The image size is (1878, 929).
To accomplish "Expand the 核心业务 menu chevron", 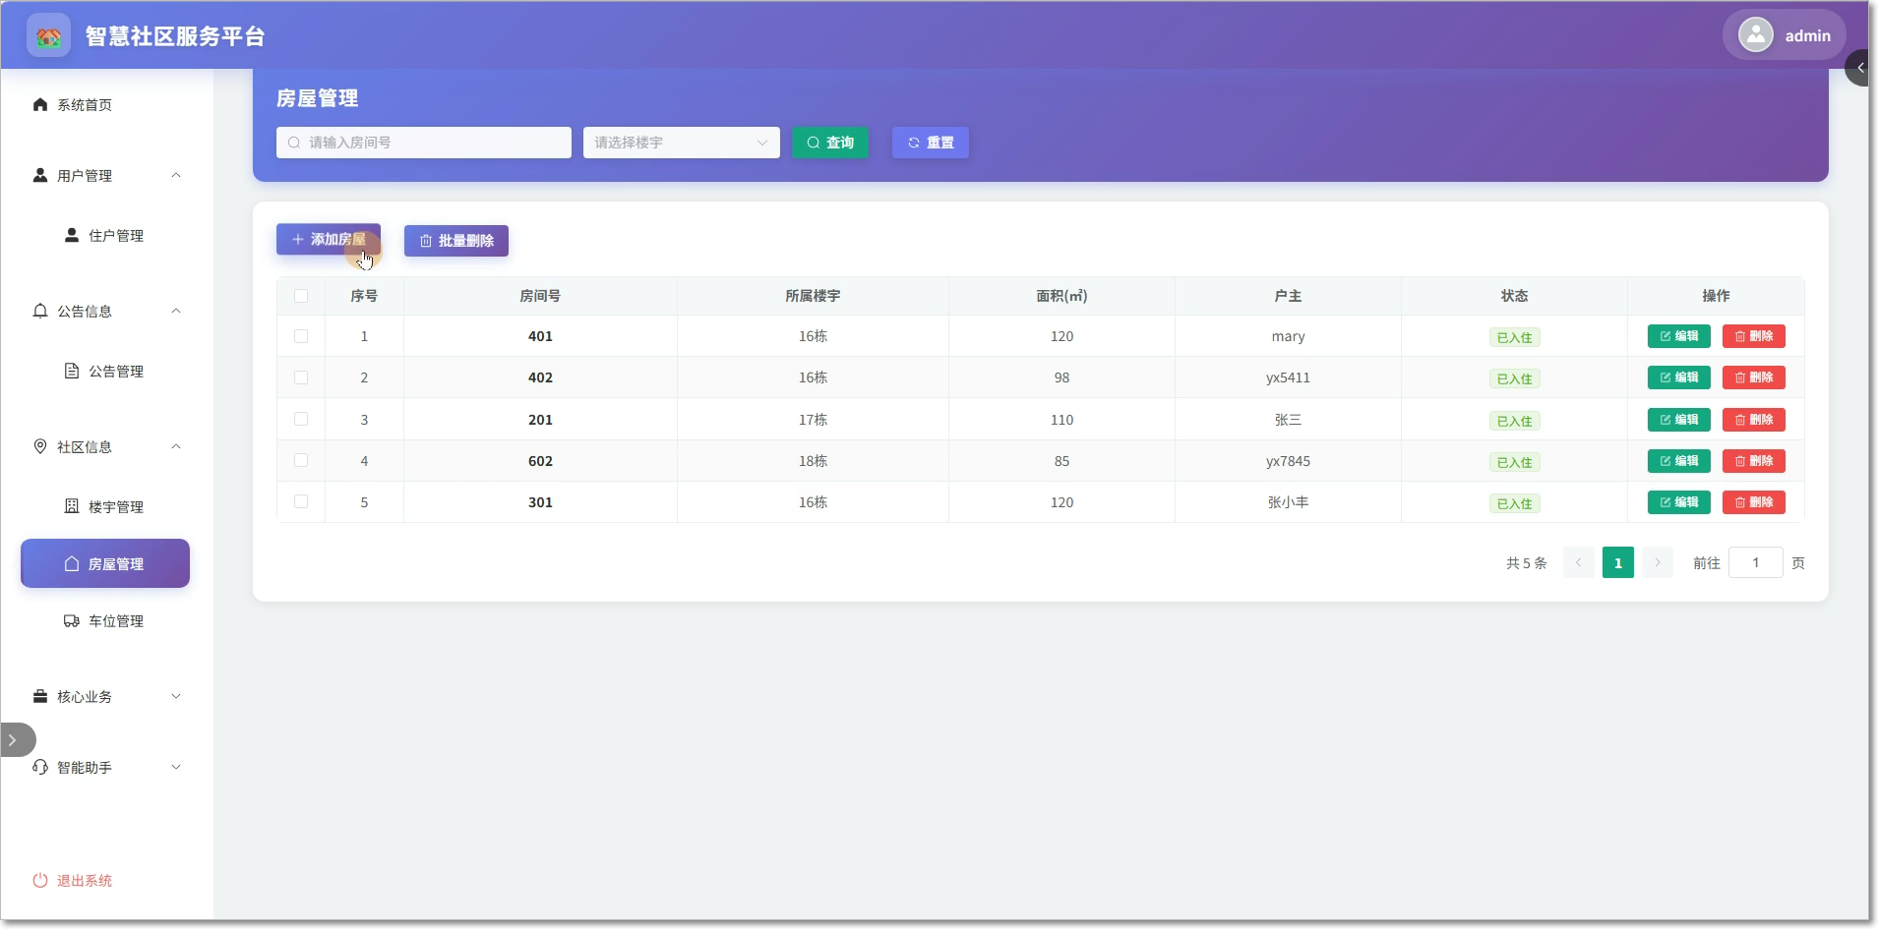I will pos(176,696).
